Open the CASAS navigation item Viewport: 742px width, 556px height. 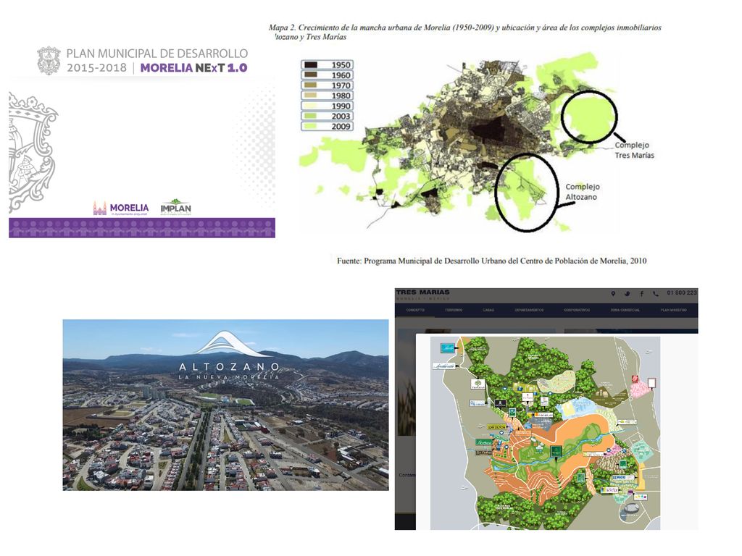[x=488, y=310]
